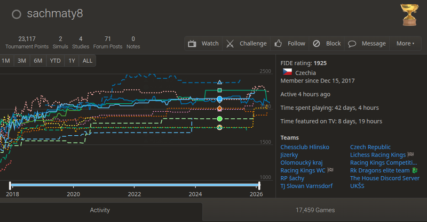Click the 'Active 4 hours ago' text
This screenshot has width=427, height=222.
305,94
